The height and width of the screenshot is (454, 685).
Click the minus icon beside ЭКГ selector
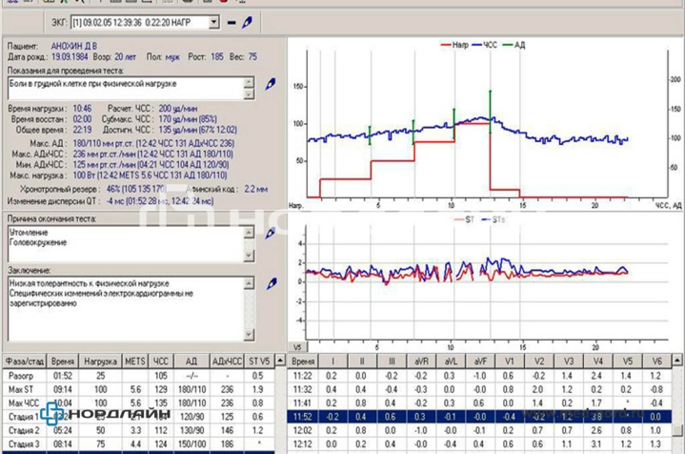coord(232,21)
